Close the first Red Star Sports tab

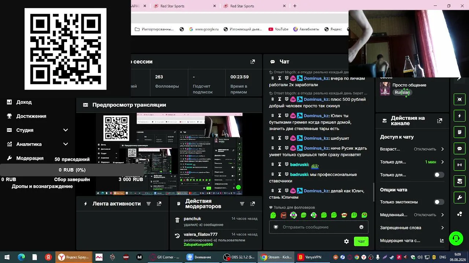click(215, 6)
